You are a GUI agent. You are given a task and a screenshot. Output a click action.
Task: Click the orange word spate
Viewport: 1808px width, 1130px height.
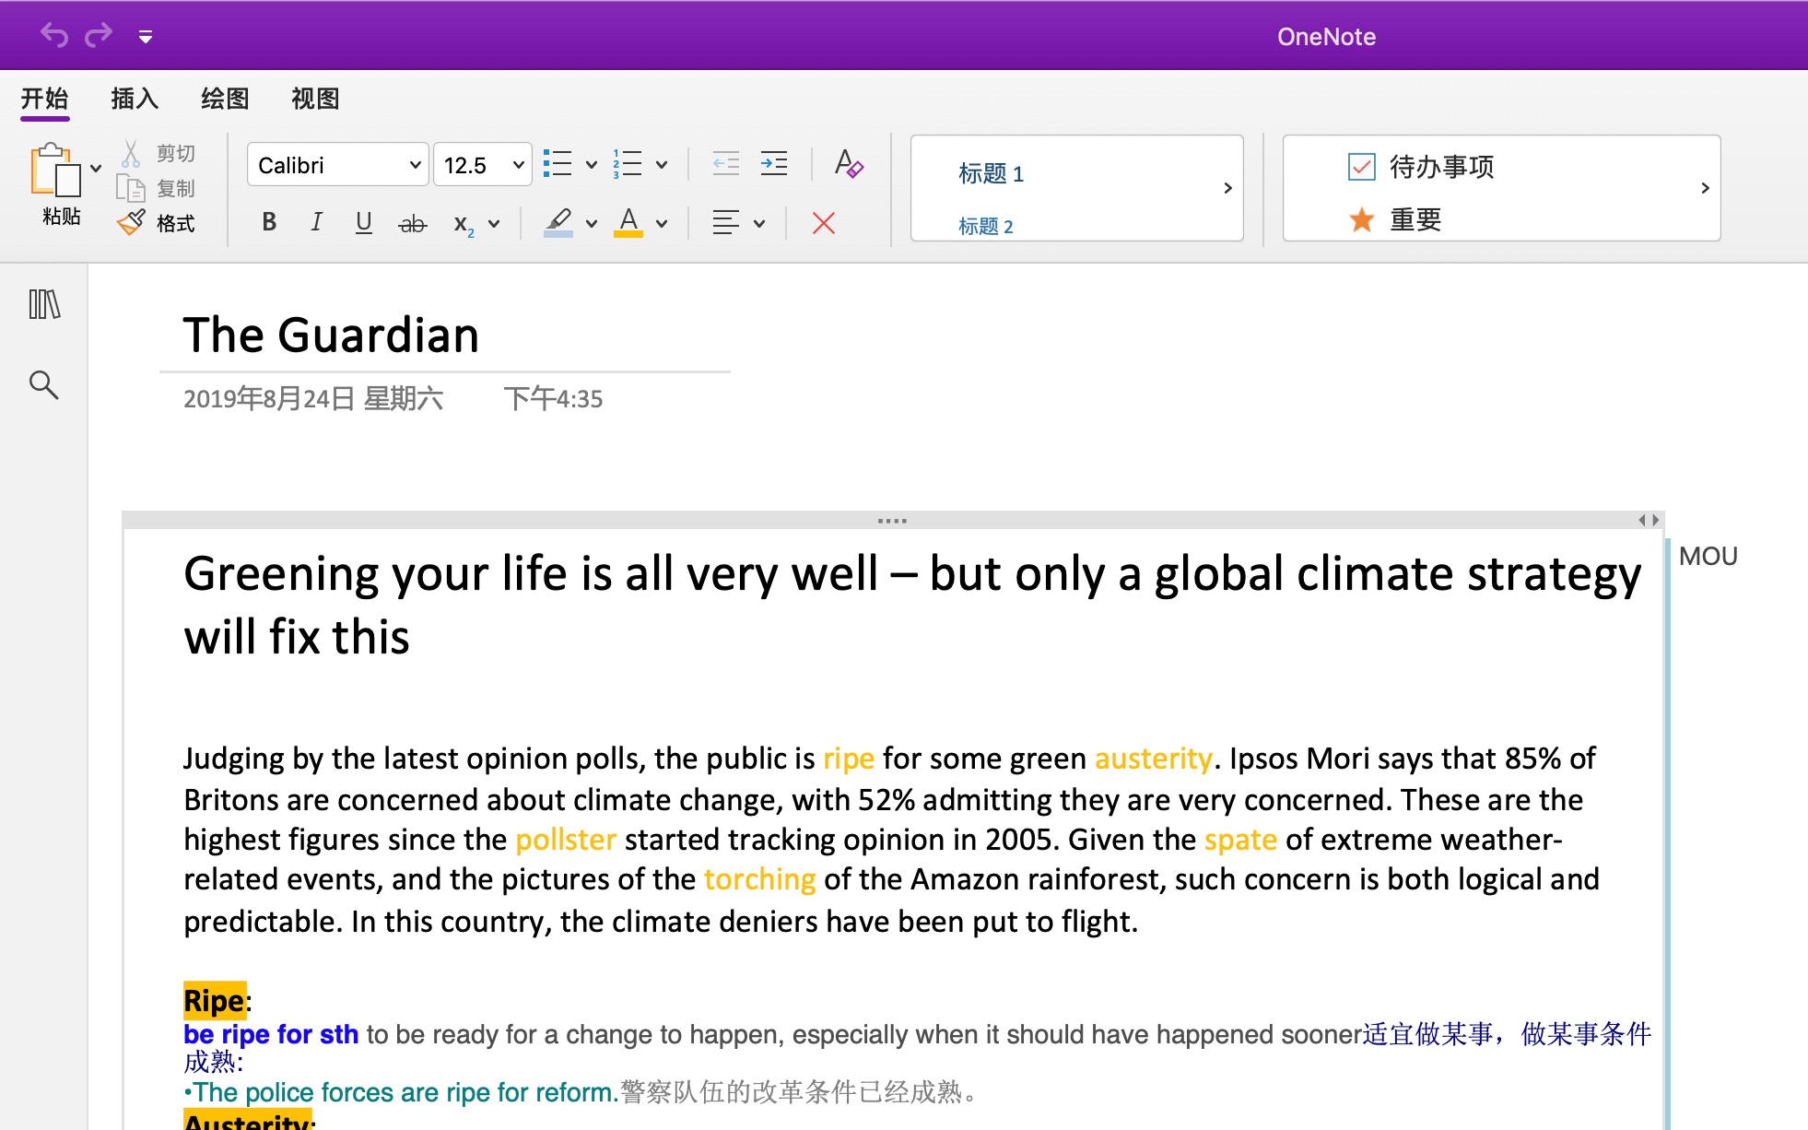click(1240, 840)
